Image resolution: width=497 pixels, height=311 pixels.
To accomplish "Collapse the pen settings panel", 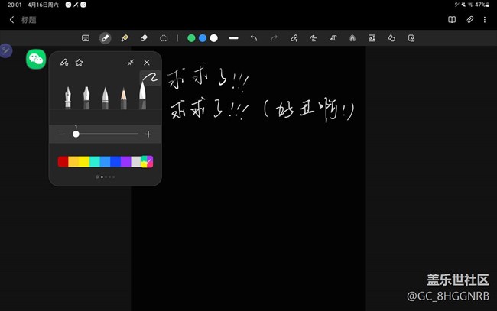I will tap(131, 62).
